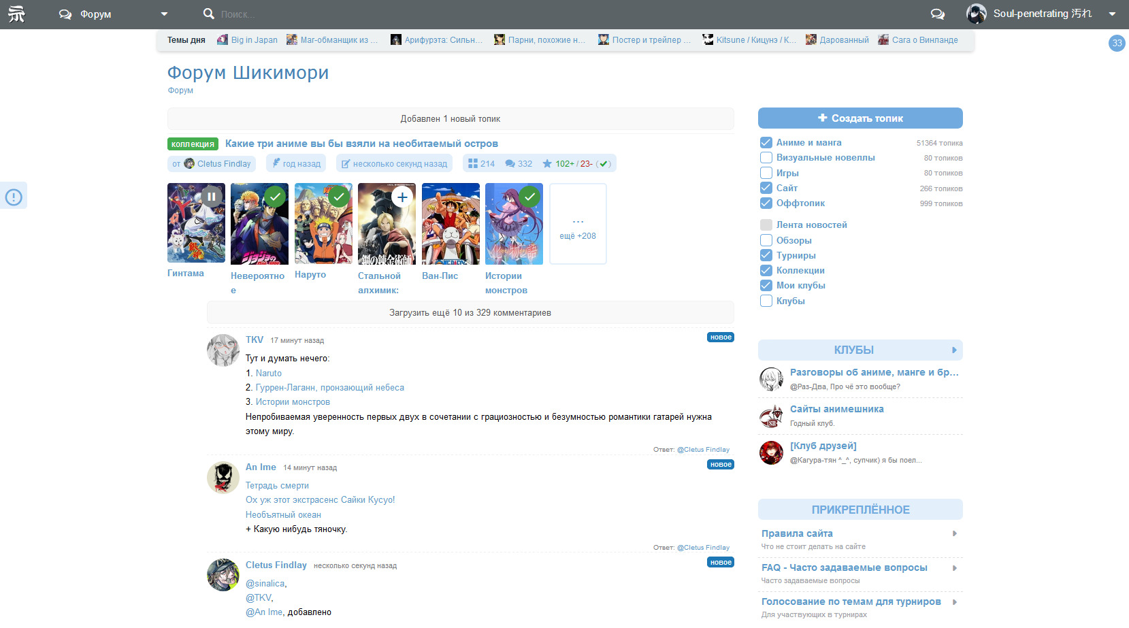The image size is (1129, 628).
Task: Open Постер и трейлер topic of the day
Action: 651,39
